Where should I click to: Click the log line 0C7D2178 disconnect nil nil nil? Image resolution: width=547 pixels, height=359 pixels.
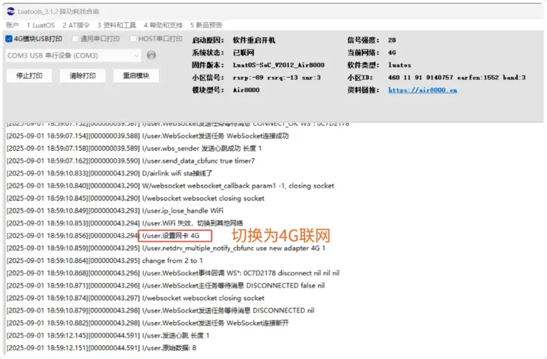pos(173,273)
